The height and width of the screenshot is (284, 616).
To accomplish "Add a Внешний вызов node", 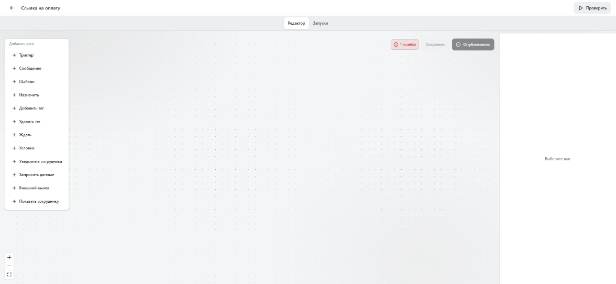I will [x=37, y=188].
